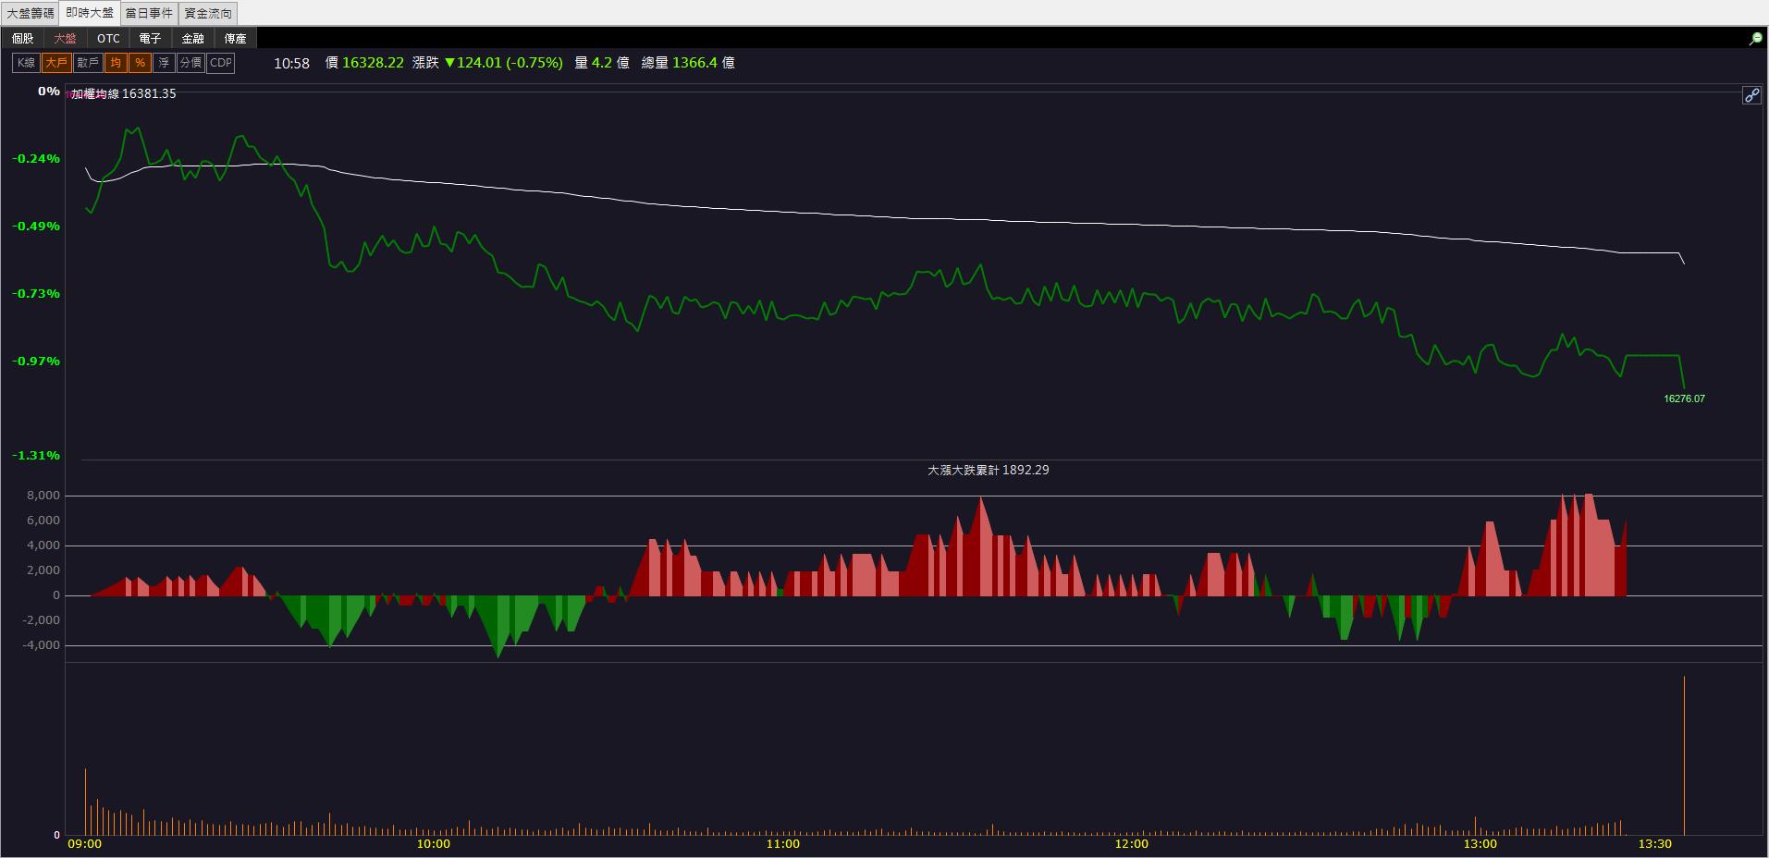The height and width of the screenshot is (858, 1769).
Task: Click the -0.73% axis label
Action: (36, 293)
